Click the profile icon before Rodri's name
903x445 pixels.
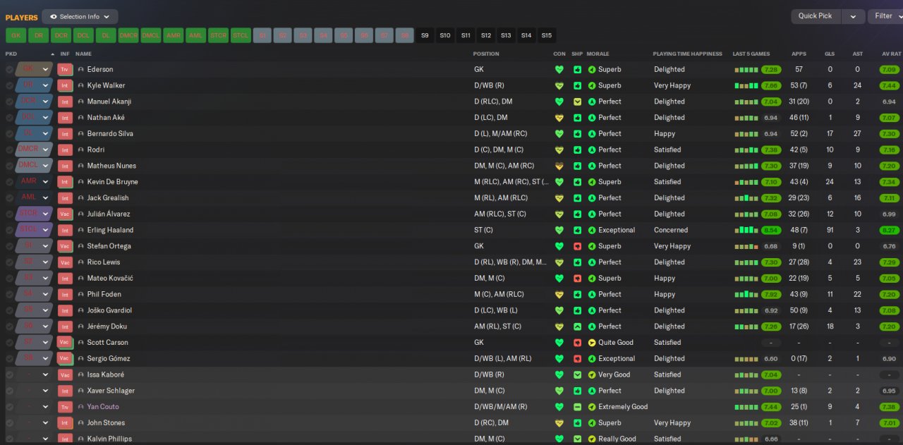80,150
